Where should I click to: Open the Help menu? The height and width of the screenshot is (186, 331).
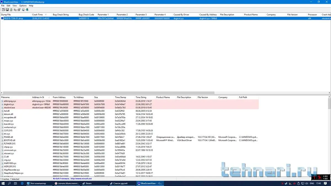pos(31,6)
